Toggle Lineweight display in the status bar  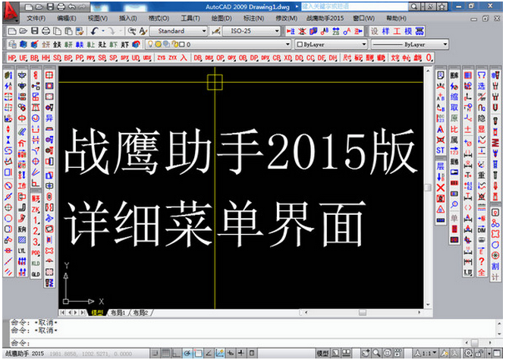[x=241, y=353]
